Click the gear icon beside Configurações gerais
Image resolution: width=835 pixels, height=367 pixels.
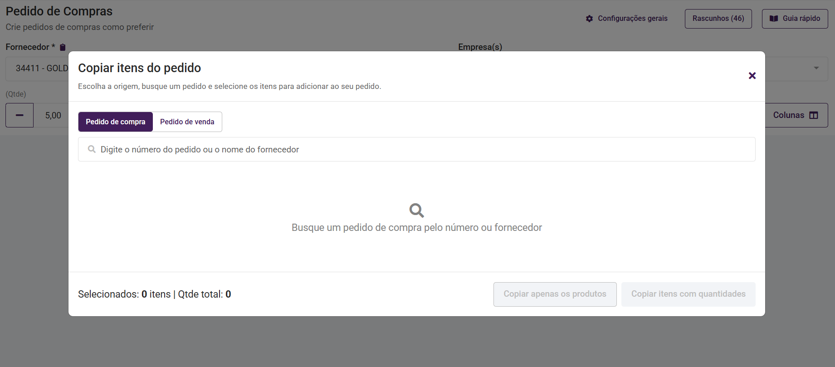coord(589,19)
